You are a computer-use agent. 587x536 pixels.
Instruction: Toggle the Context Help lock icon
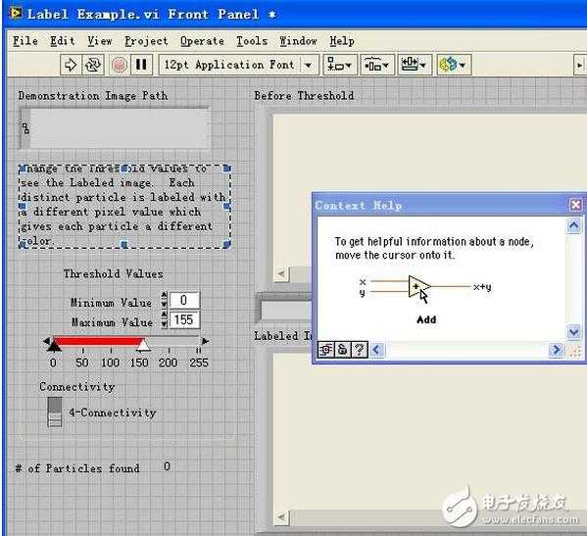point(342,350)
